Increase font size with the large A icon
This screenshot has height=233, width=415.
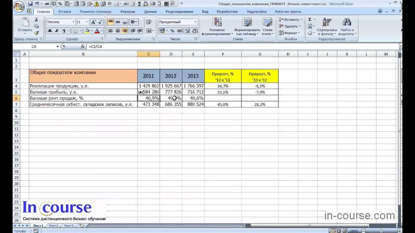(x=93, y=22)
